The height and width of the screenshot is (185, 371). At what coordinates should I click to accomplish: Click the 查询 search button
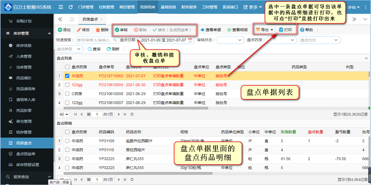94,49
